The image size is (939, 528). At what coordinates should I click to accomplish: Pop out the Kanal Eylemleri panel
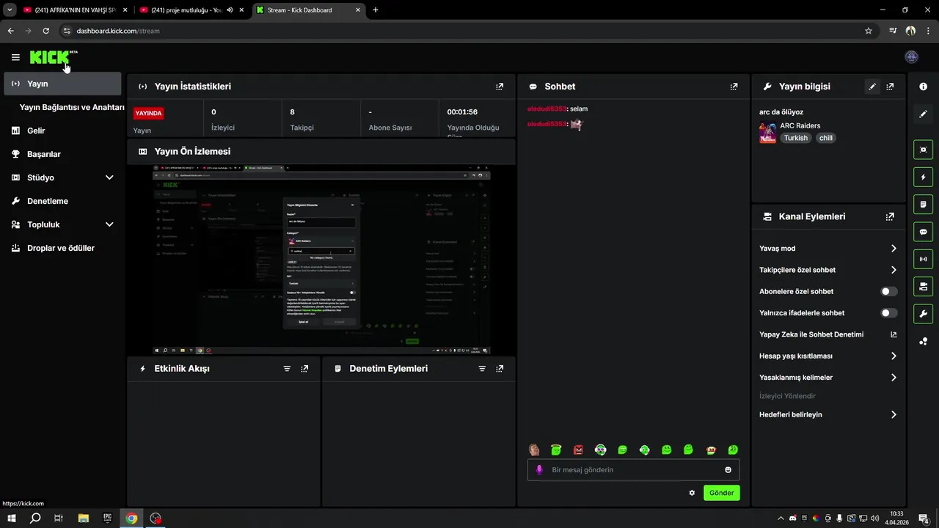890,217
